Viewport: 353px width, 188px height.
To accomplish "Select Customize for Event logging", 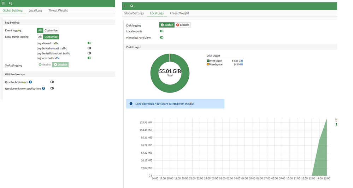I will click(x=51, y=30).
